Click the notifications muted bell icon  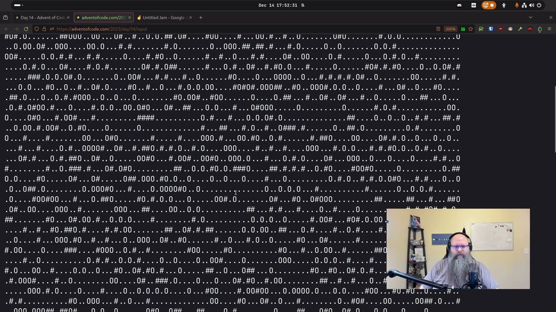(x=303, y=5)
